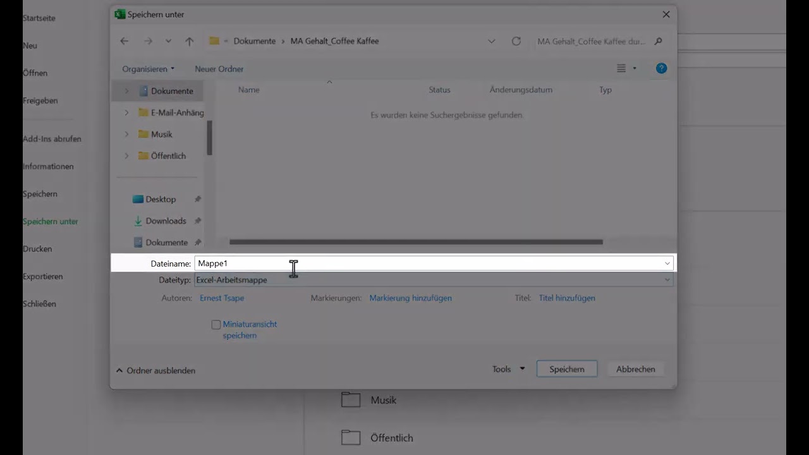Screen dimensions: 809x455
Task: Click the navigation pane vertical scrollbar
Action: (209, 138)
